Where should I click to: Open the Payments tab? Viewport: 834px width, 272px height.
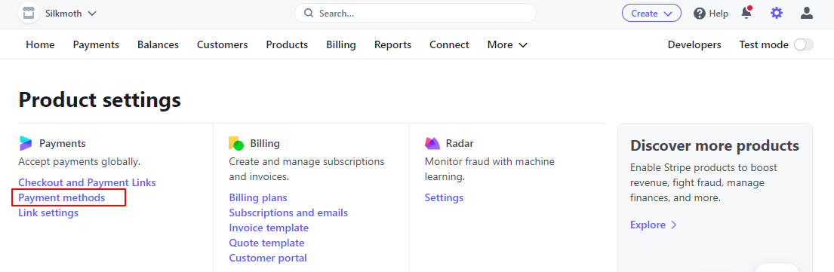coord(97,45)
